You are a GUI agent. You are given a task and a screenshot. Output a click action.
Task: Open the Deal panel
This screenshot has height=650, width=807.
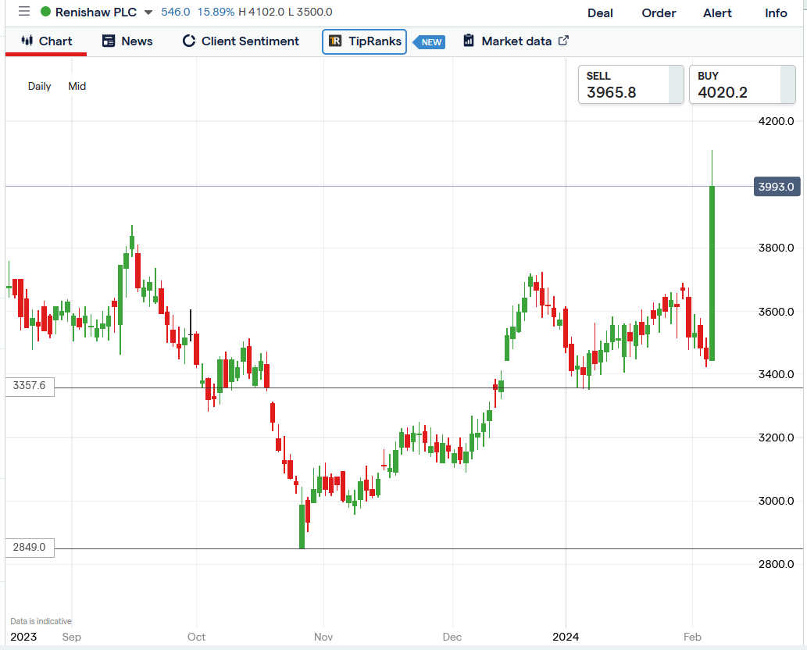coord(600,12)
